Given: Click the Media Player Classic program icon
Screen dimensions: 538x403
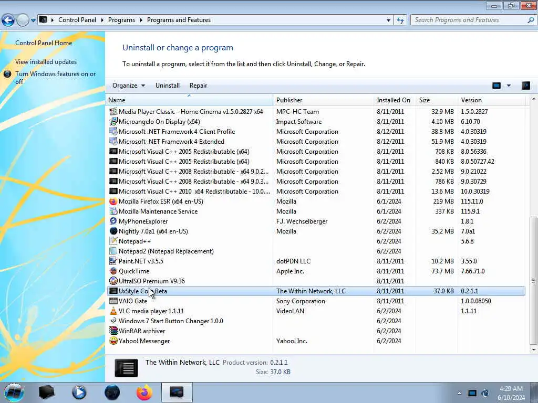Looking at the screenshot, I should pyautogui.click(x=113, y=112).
